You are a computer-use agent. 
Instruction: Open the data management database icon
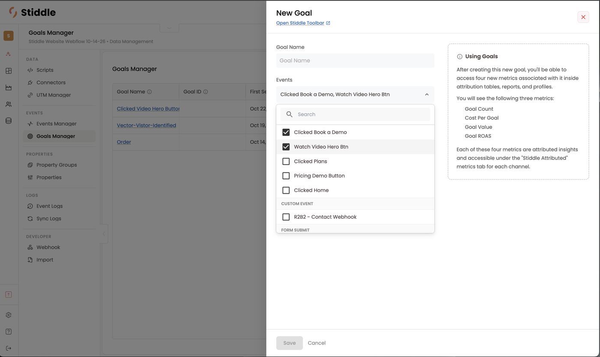coord(8,121)
